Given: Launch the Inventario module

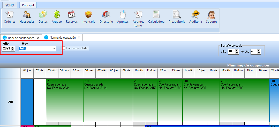Looking at the screenshot, I should click(88, 17).
